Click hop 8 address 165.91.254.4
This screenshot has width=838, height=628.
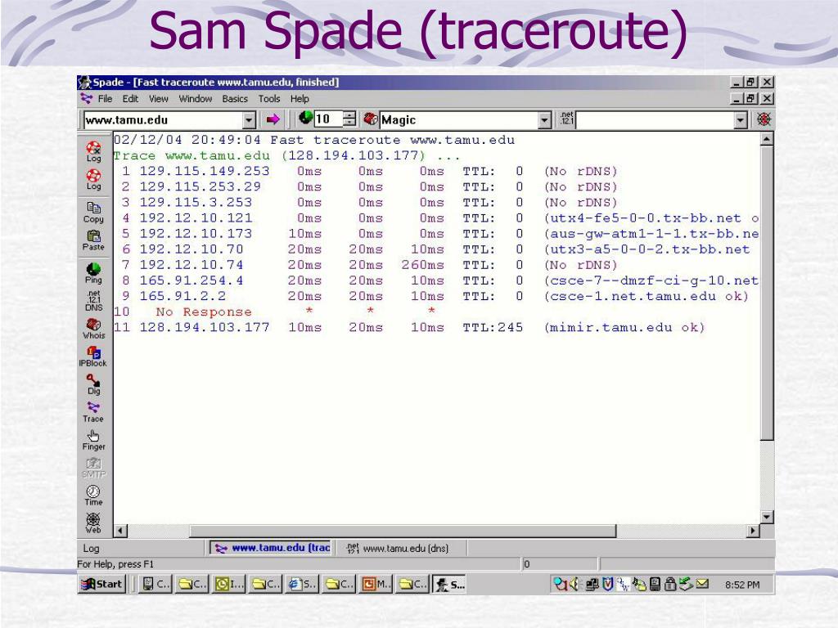tap(191, 280)
